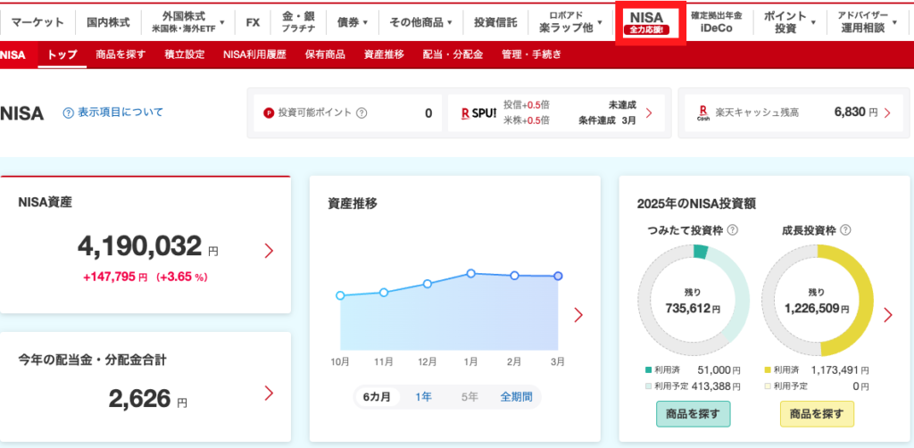The image size is (914, 448).
Task: Select the 1年 chart period
Action: (424, 397)
